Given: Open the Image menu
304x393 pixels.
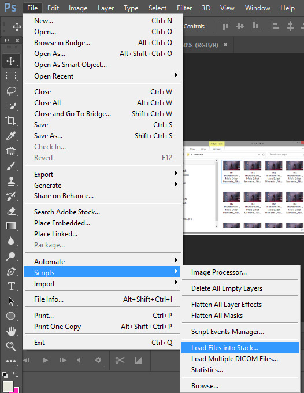Looking at the screenshot, I should (78, 8).
